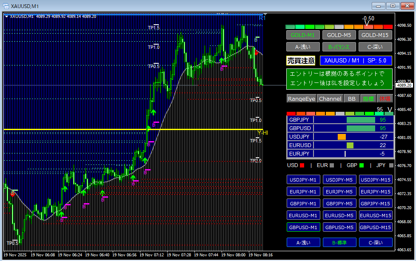The height and width of the screenshot is (261, 416).
Task: Click the XAUUSD chart window icon
Action: click(x=6, y=6)
